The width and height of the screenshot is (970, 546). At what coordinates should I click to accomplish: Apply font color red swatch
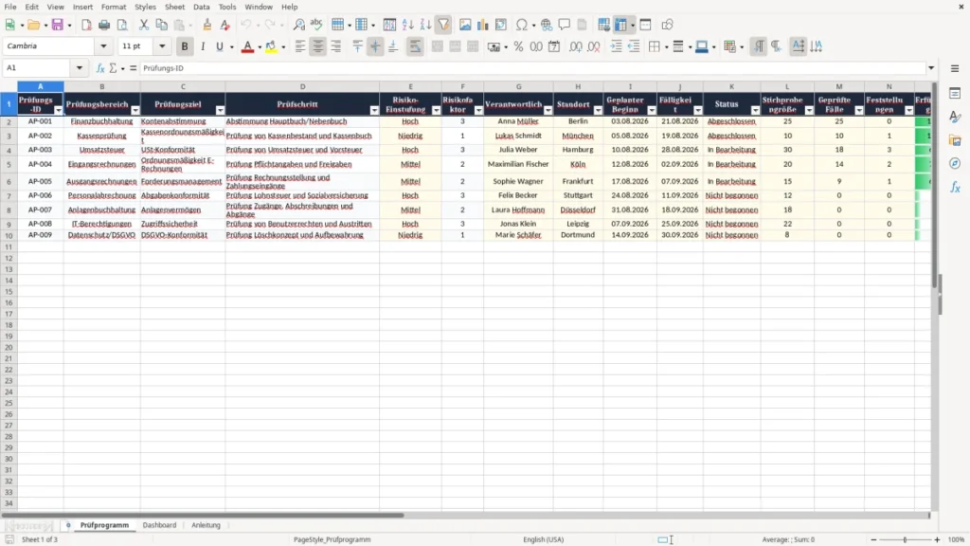pyautogui.click(x=247, y=46)
